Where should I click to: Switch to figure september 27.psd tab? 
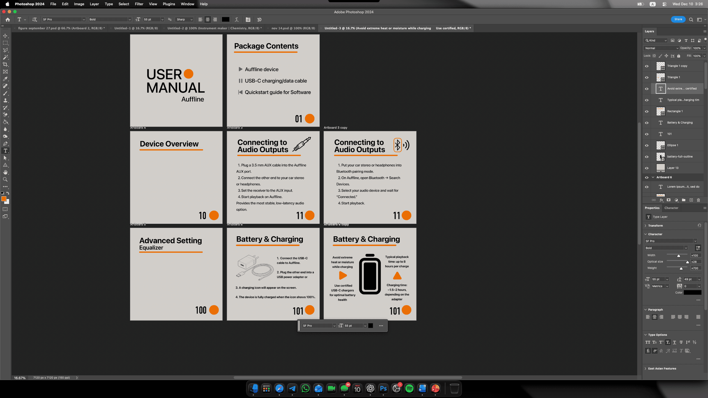coord(61,28)
